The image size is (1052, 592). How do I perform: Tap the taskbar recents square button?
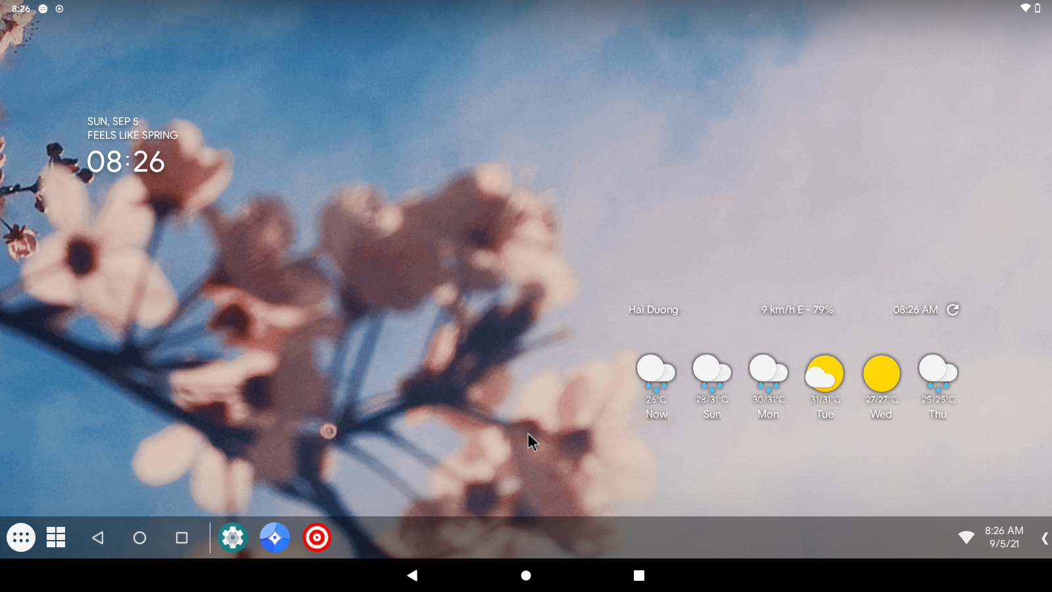(181, 537)
